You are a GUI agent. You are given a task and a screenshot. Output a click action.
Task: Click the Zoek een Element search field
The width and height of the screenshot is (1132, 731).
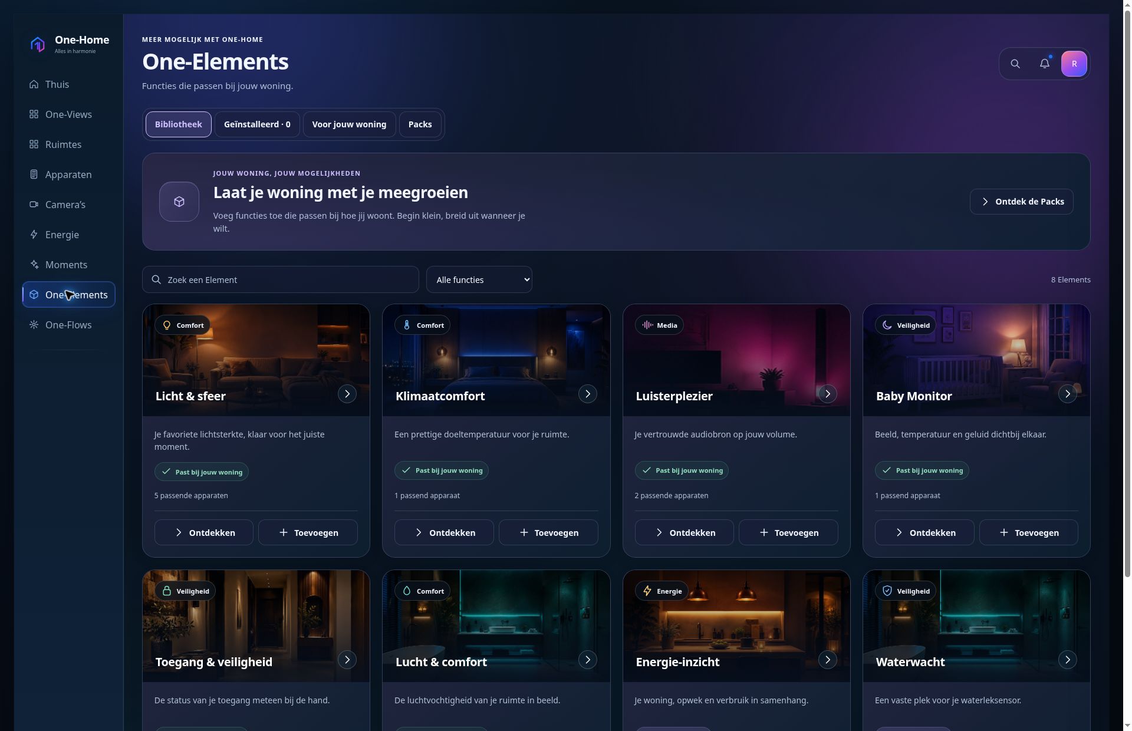(281, 279)
